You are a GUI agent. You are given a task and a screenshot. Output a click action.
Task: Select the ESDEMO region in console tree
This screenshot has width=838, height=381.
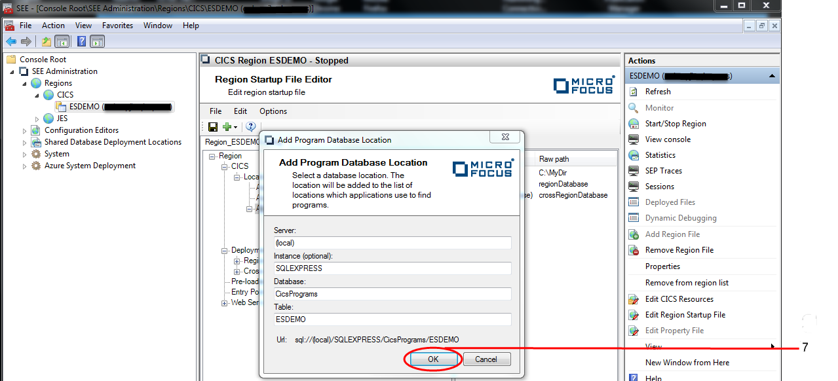(121, 107)
